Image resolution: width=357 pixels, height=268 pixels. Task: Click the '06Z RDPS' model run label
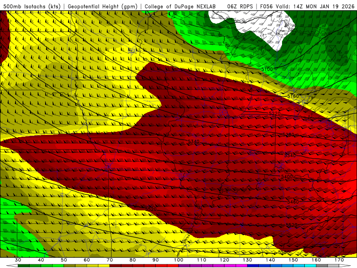coord(240,6)
